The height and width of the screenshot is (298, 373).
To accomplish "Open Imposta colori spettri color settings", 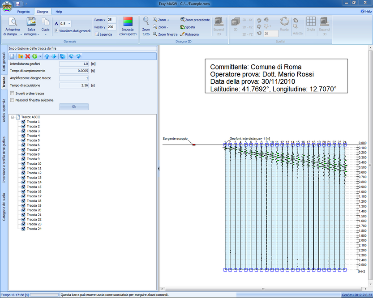I will tap(128, 26).
